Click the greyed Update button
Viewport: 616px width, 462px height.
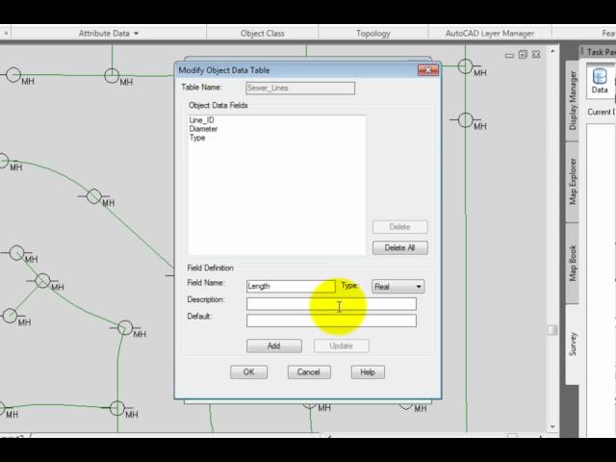341,346
